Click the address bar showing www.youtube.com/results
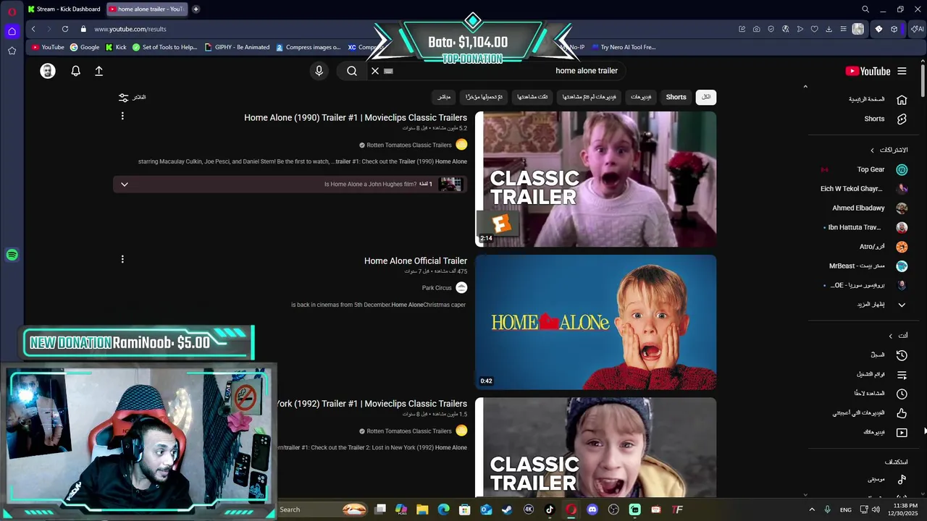Image resolution: width=927 pixels, height=521 pixels. click(130, 29)
